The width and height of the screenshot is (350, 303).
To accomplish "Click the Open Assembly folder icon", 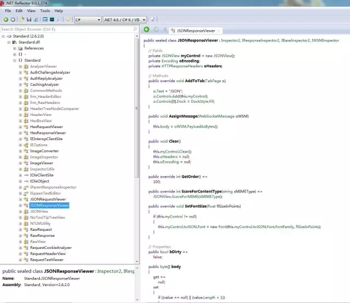I will point(22,20).
